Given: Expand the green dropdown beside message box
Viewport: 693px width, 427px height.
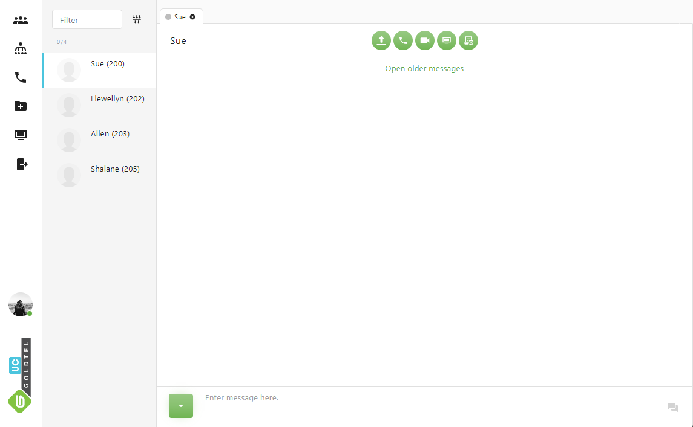Looking at the screenshot, I should click(181, 406).
